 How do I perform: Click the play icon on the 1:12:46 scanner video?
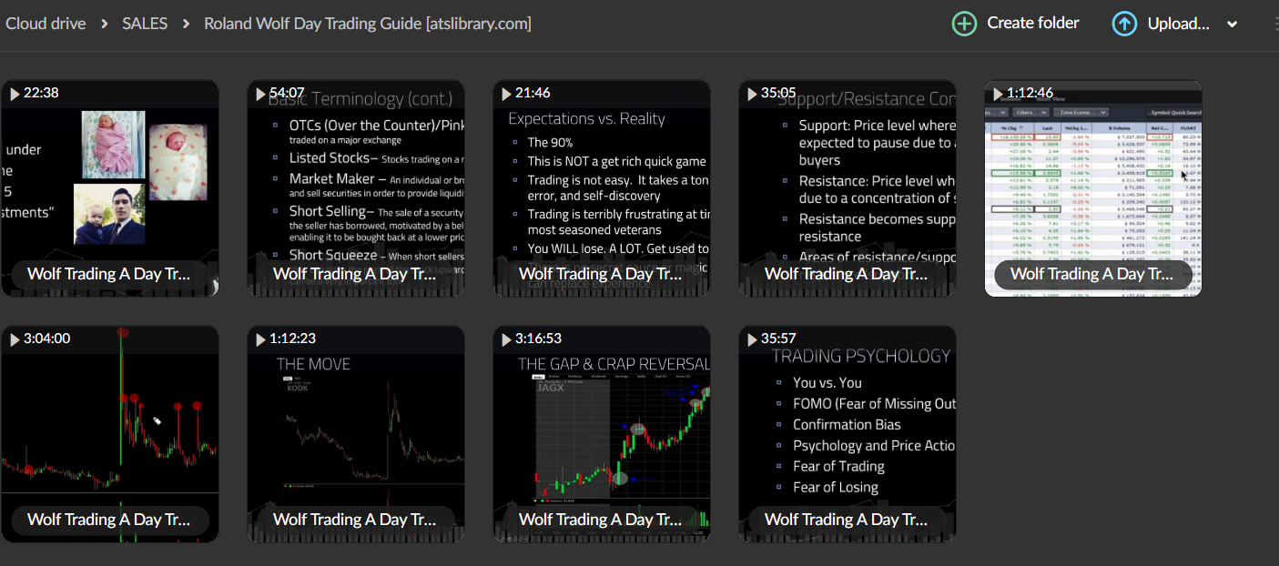click(997, 92)
